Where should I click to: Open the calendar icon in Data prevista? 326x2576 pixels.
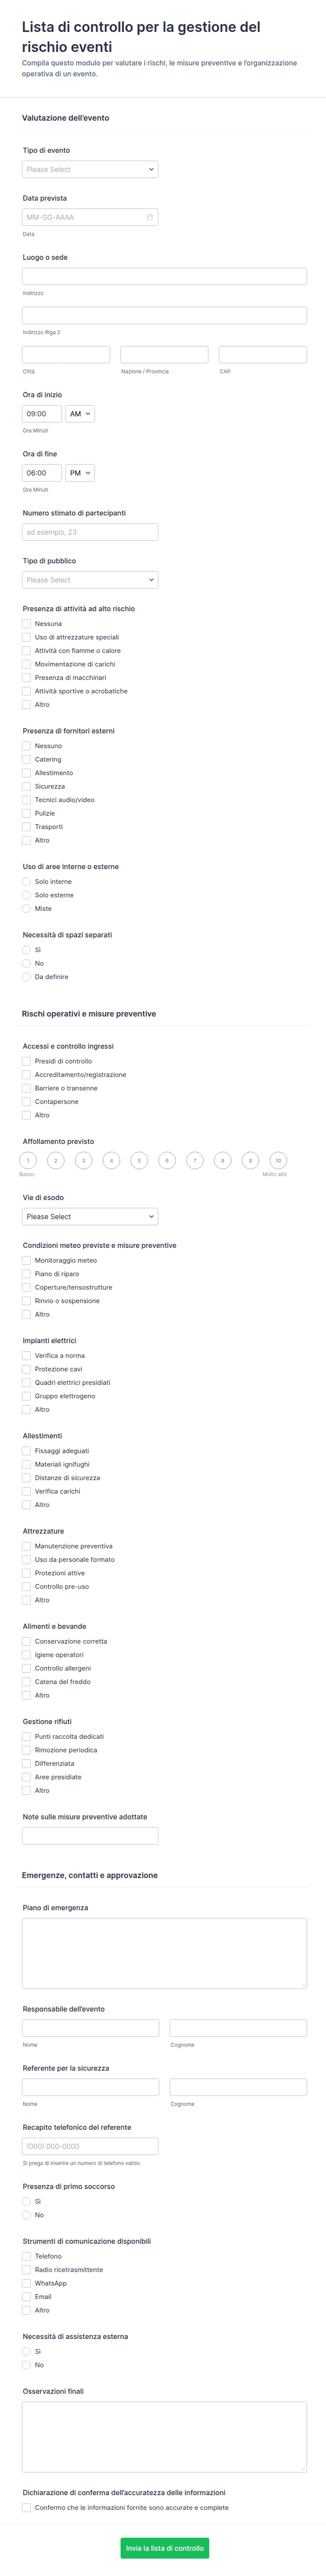(150, 217)
